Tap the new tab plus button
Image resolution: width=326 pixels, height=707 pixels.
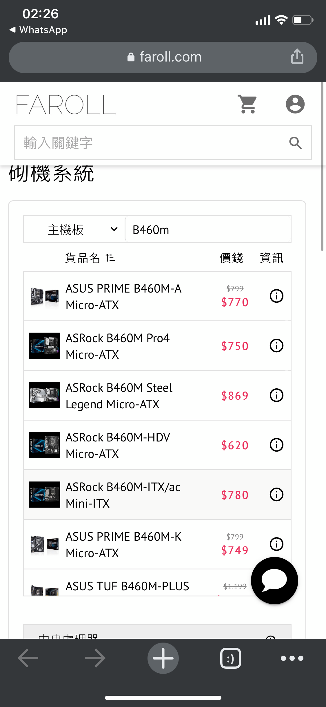coord(163,658)
